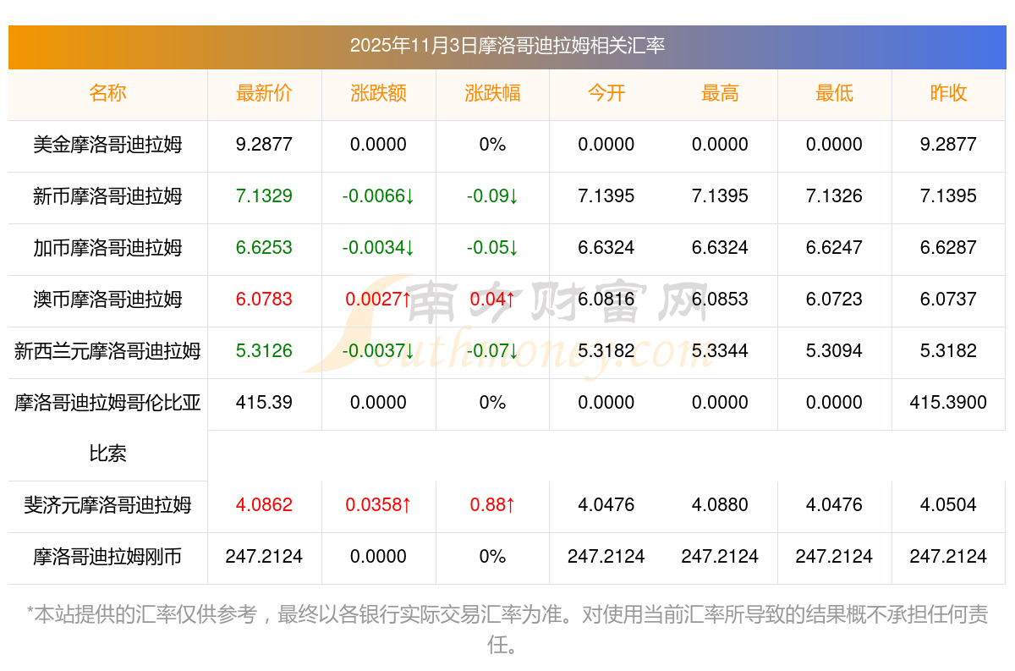Viewport: 1015px width, 671px height.
Task: Click the previous close 4.0504
Action: (x=948, y=505)
